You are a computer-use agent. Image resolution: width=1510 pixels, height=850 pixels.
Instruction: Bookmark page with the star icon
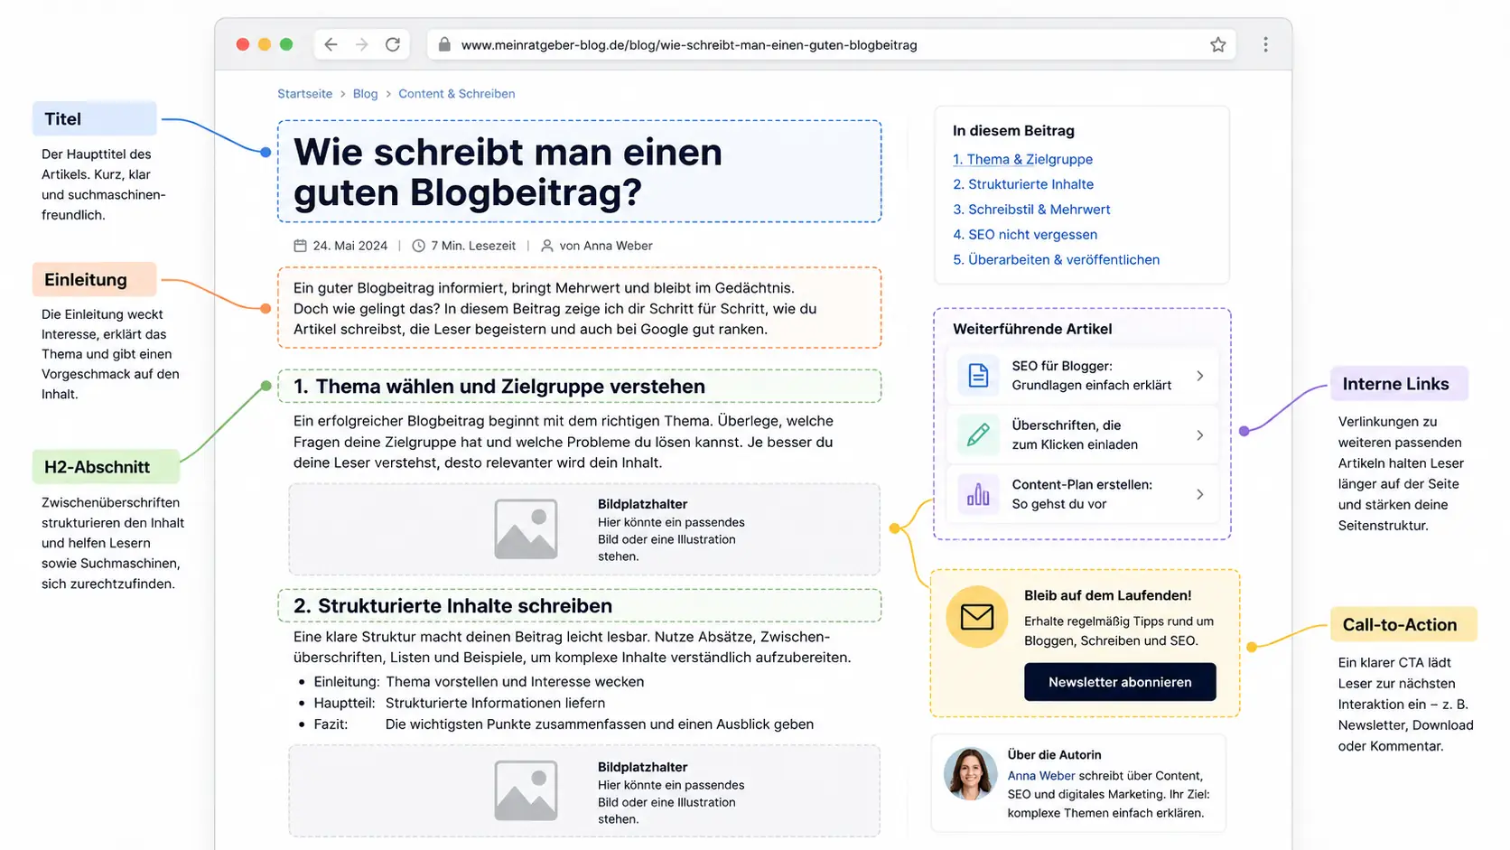1218,44
